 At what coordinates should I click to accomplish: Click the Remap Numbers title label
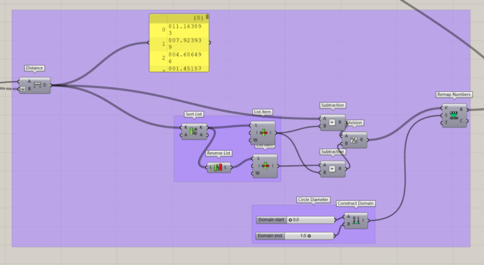pos(454,95)
